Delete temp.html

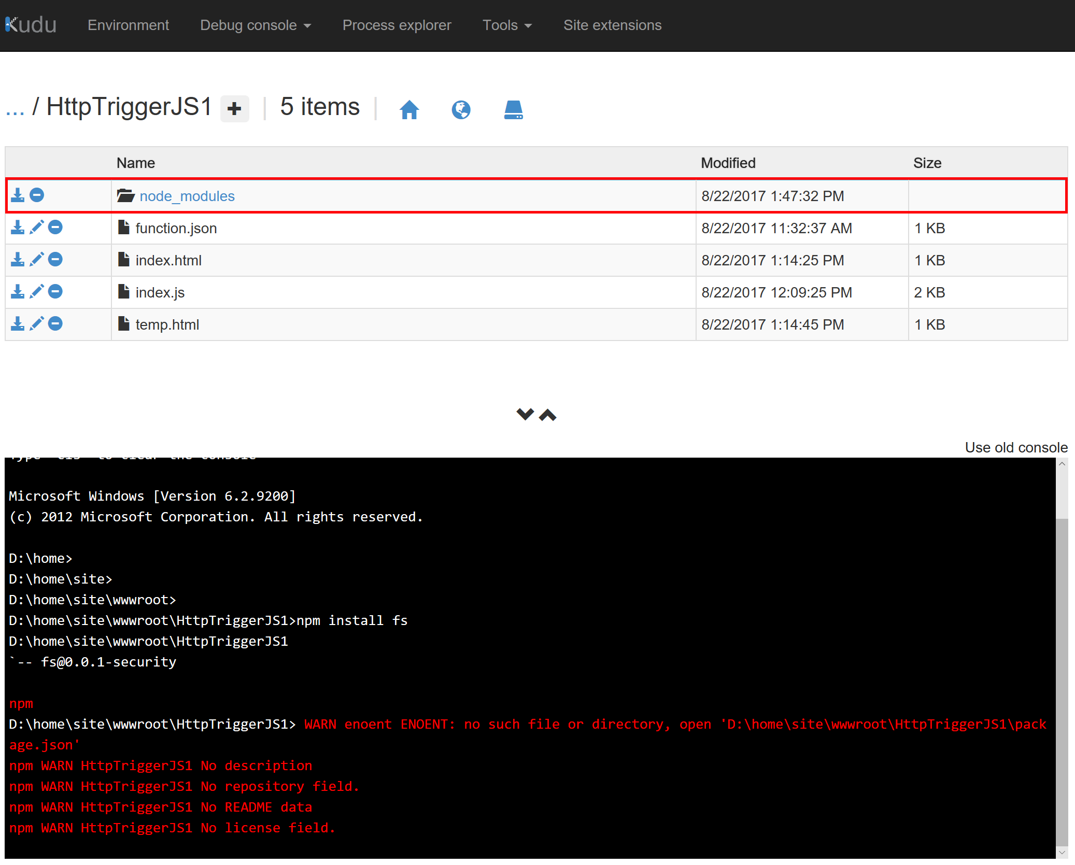click(55, 323)
